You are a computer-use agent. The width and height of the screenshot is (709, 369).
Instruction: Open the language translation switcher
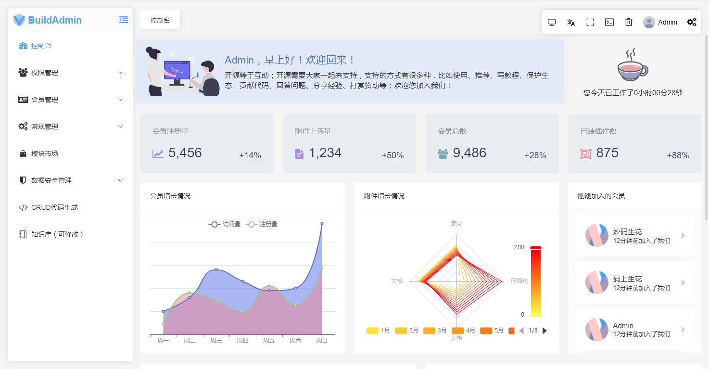point(571,22)
